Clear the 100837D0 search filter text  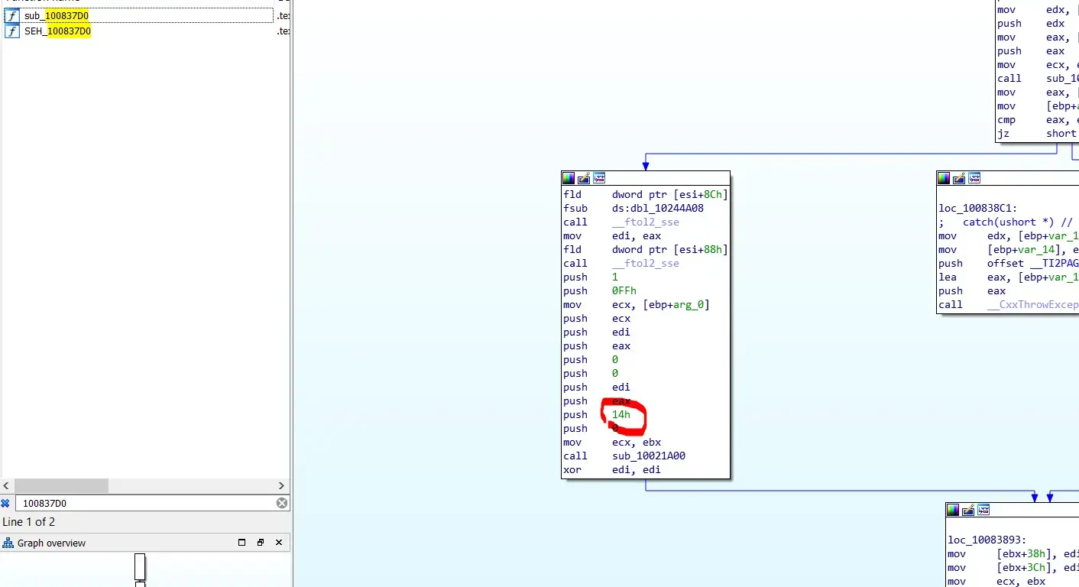pyautogui.click(x=282, y=503)
